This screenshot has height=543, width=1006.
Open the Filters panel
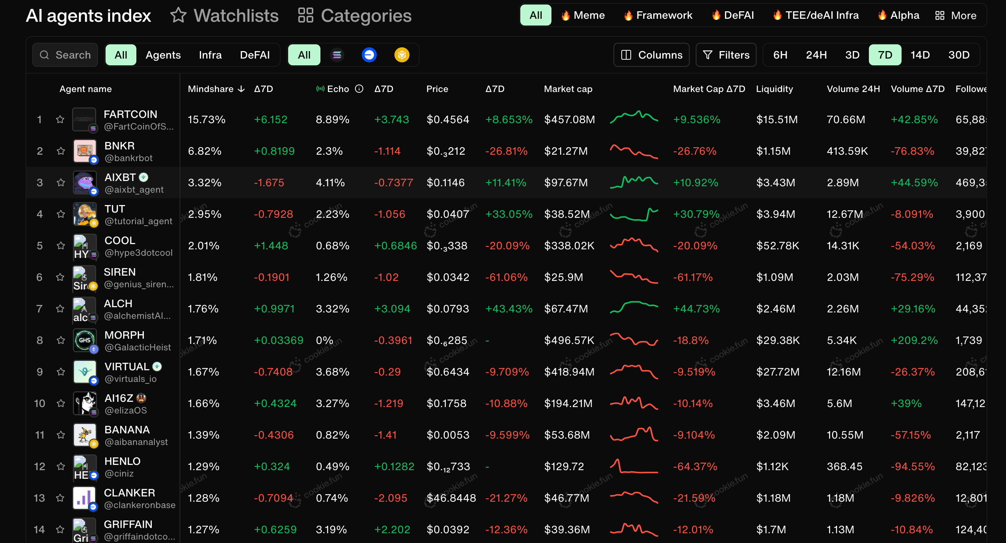tap(726, 55)
